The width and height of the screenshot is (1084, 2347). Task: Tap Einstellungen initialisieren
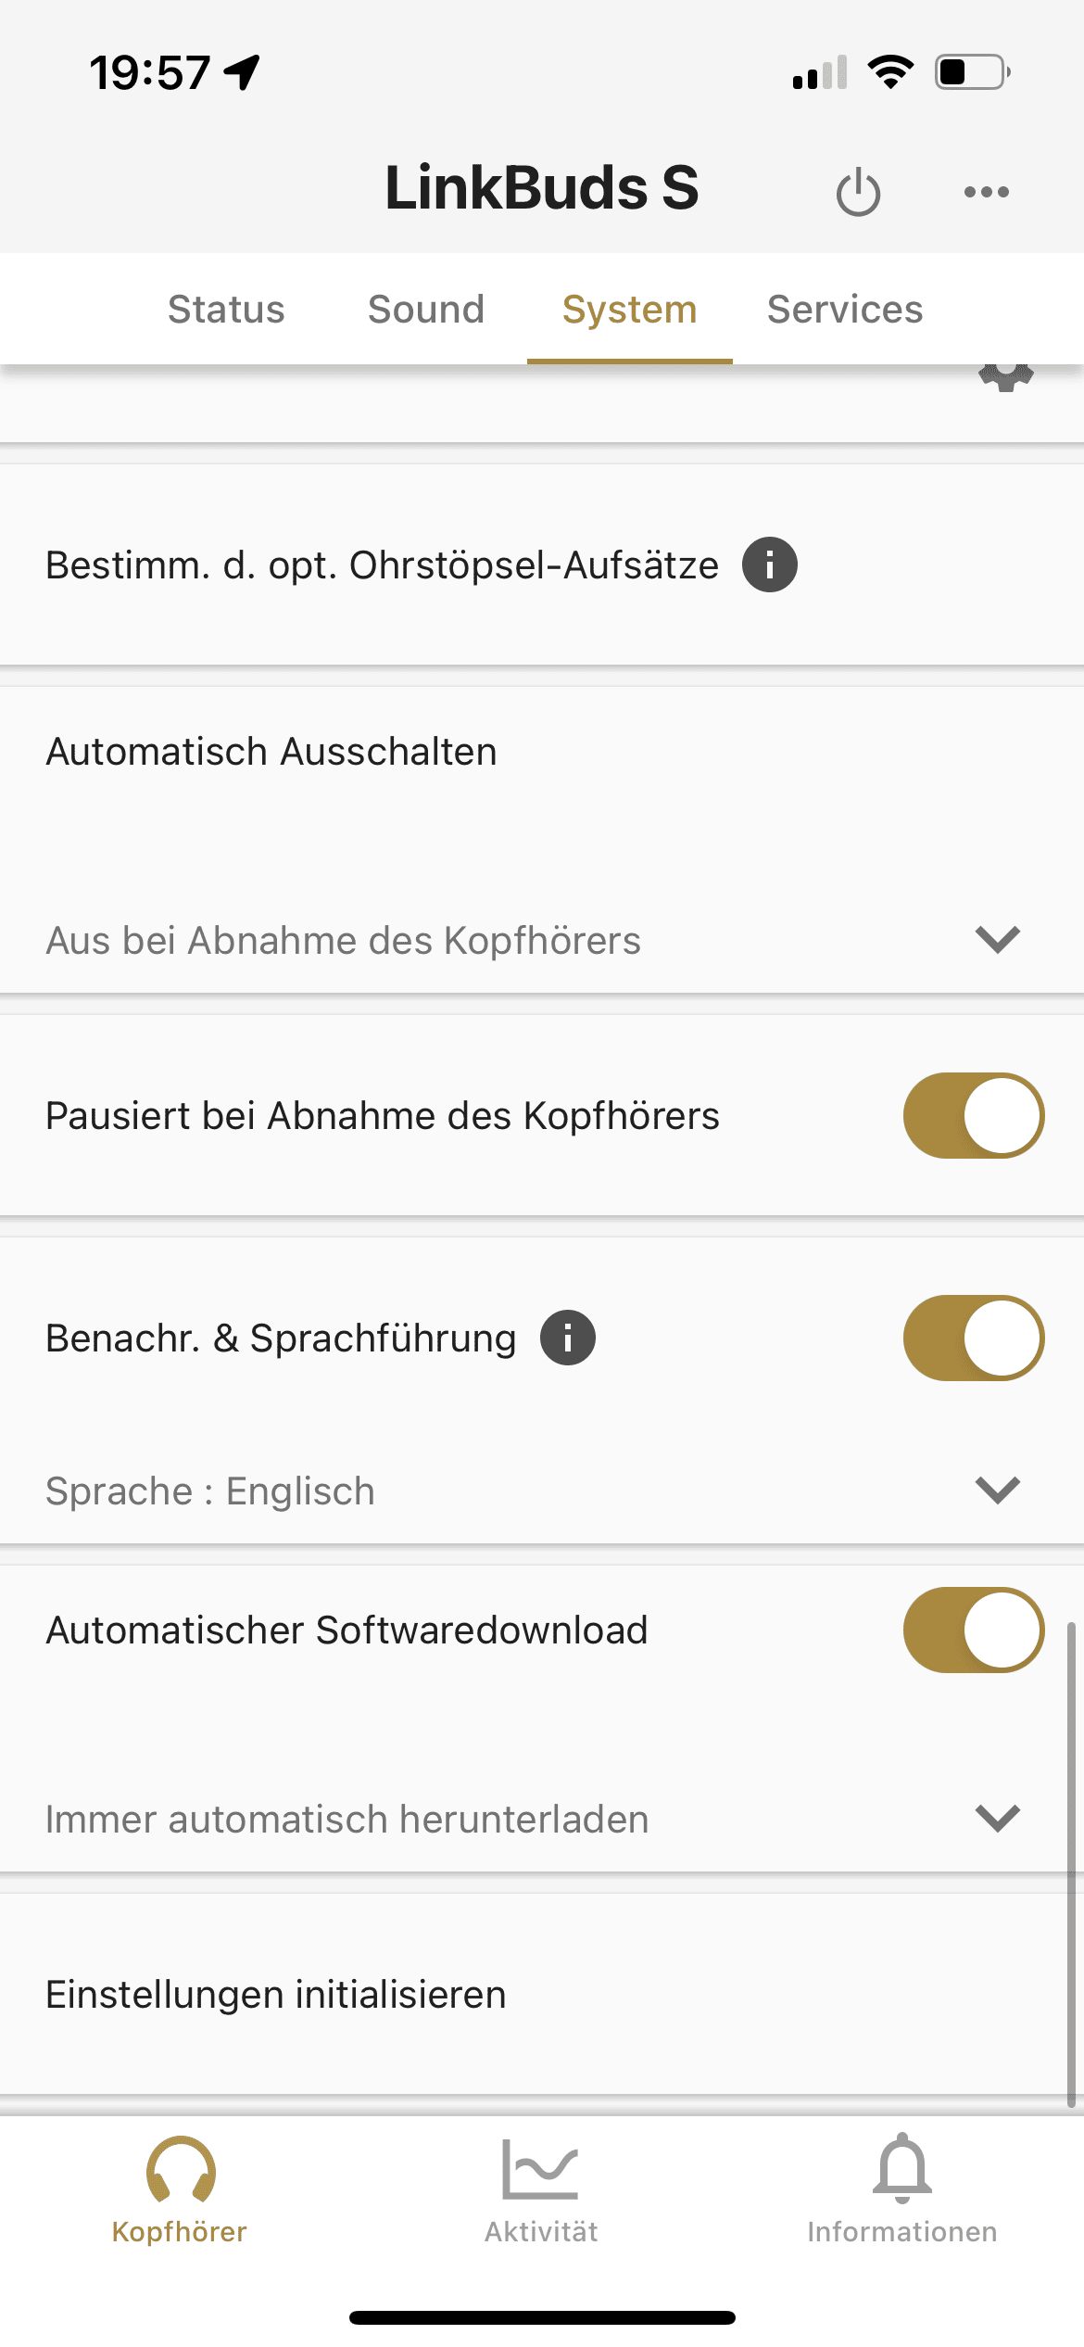276,1994
